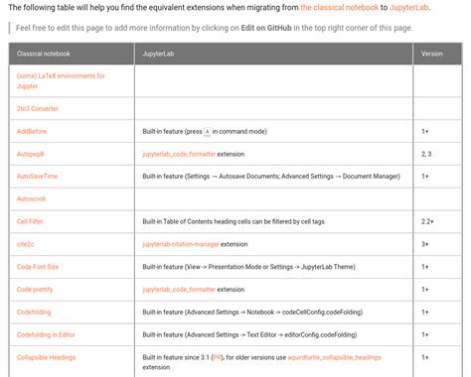This screenshot has width=471, height=377.
Task: Open the classical notebook link
Action: click(339, 7)
